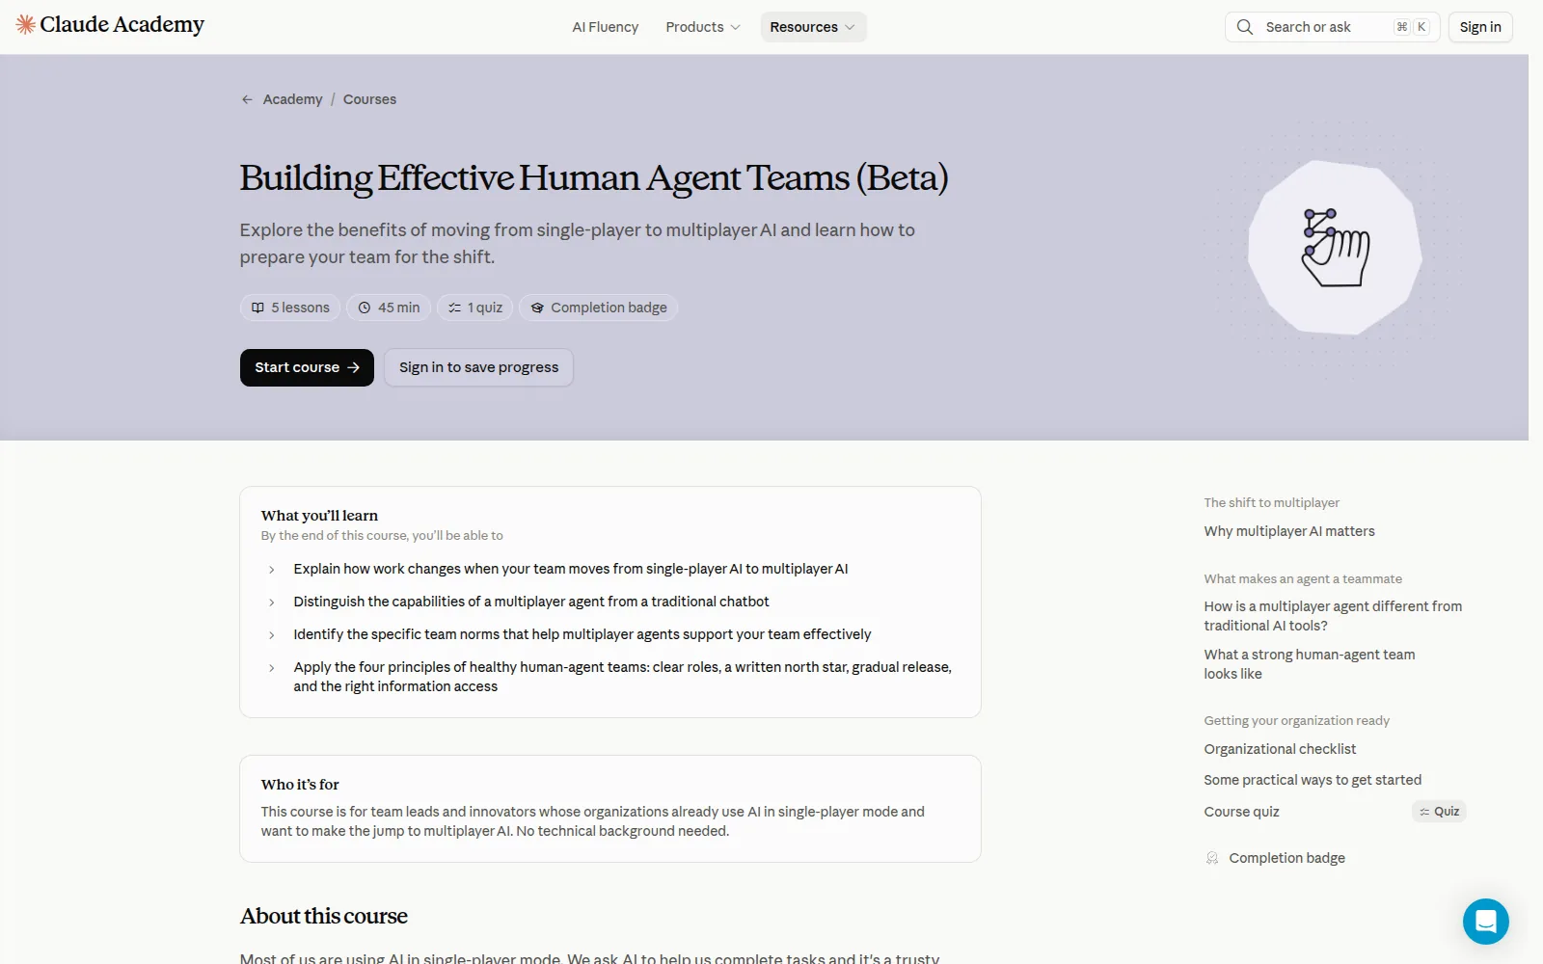Viewport: 1543px width, 964px height.
Task: Click the 45 min duration pill
Action: coord(389,308)
